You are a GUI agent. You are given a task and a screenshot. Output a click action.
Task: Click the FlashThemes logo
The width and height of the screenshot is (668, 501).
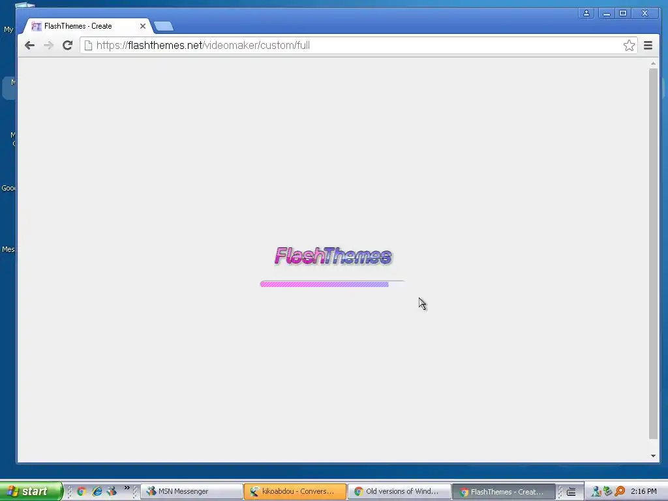pyautogui.click(x=333, y=256)
